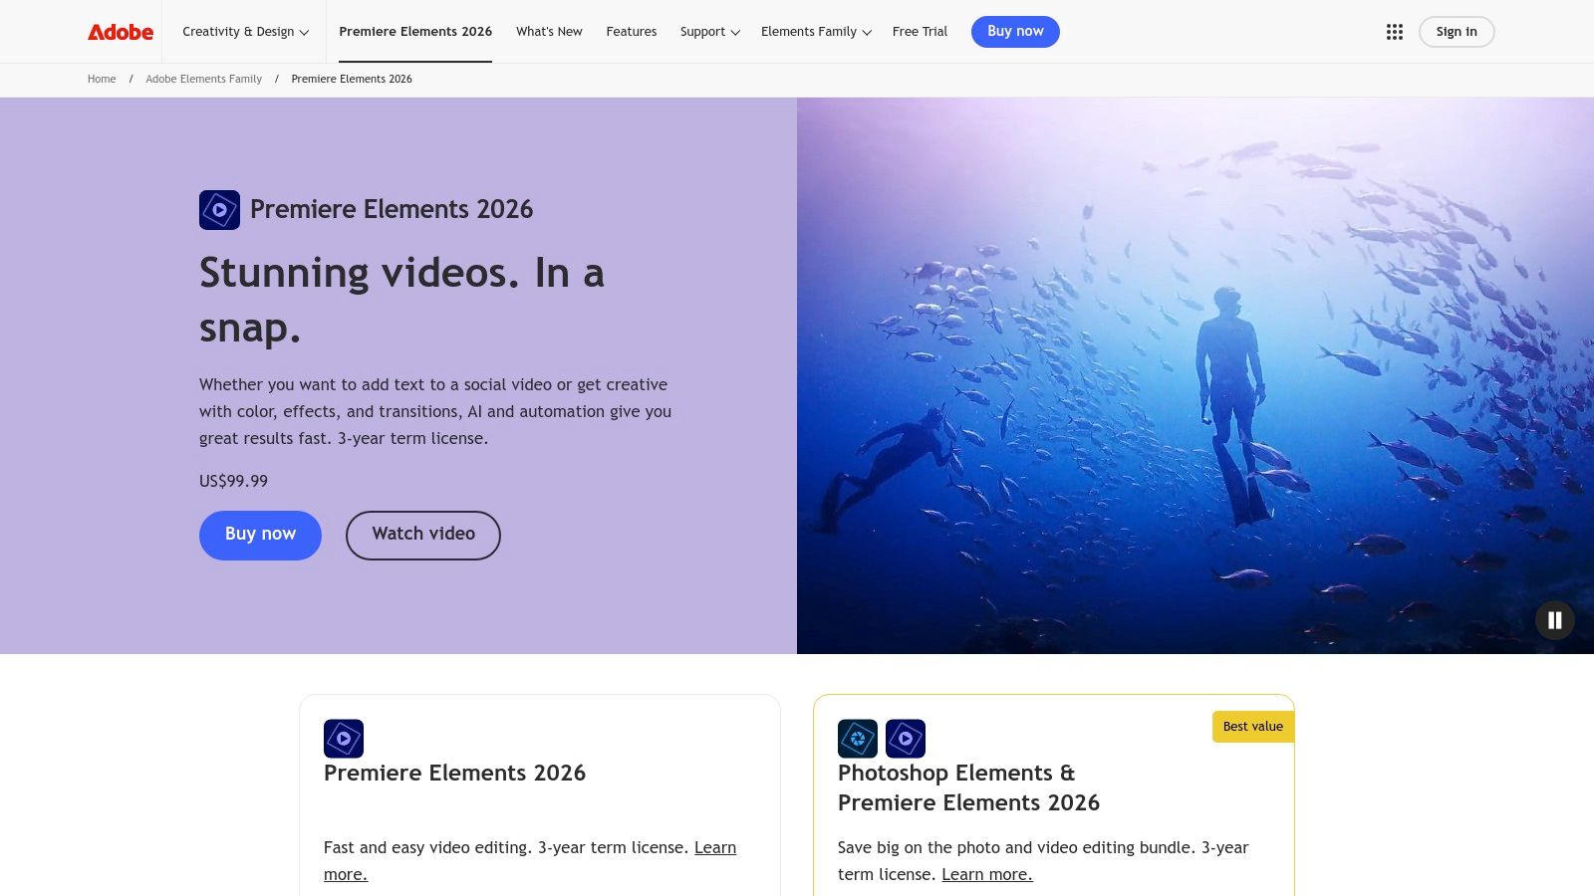1594x896 pixels.
Task: Open the Learn more link for Premiere Elements 2026
Action: [346, 874]
